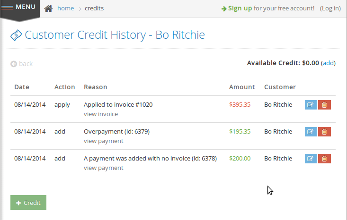Click the credit ticket icon beside title
The width and height of the screenshot is (347, 220).
click(16, 35)
